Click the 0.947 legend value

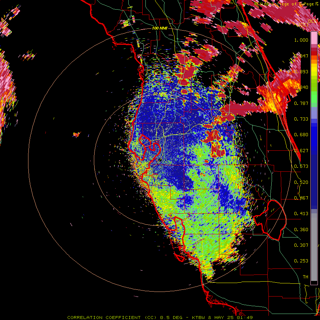point(301,56)
